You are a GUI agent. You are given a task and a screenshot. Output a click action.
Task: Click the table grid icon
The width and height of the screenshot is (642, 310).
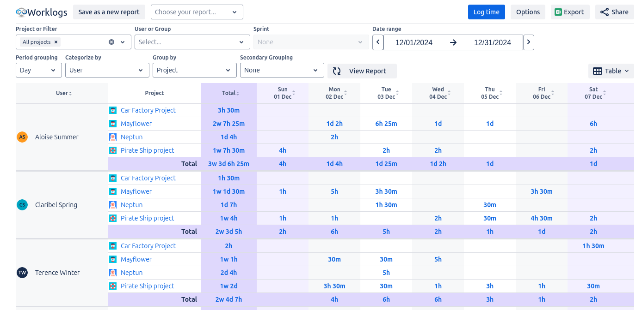point(598,71)
